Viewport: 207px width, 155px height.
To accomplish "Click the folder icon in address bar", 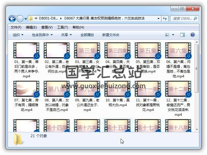I will pyautogui.click(x=31, y=18).
